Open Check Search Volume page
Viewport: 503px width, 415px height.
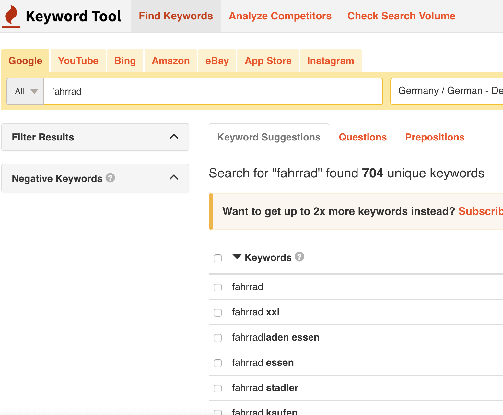(401, 16)
